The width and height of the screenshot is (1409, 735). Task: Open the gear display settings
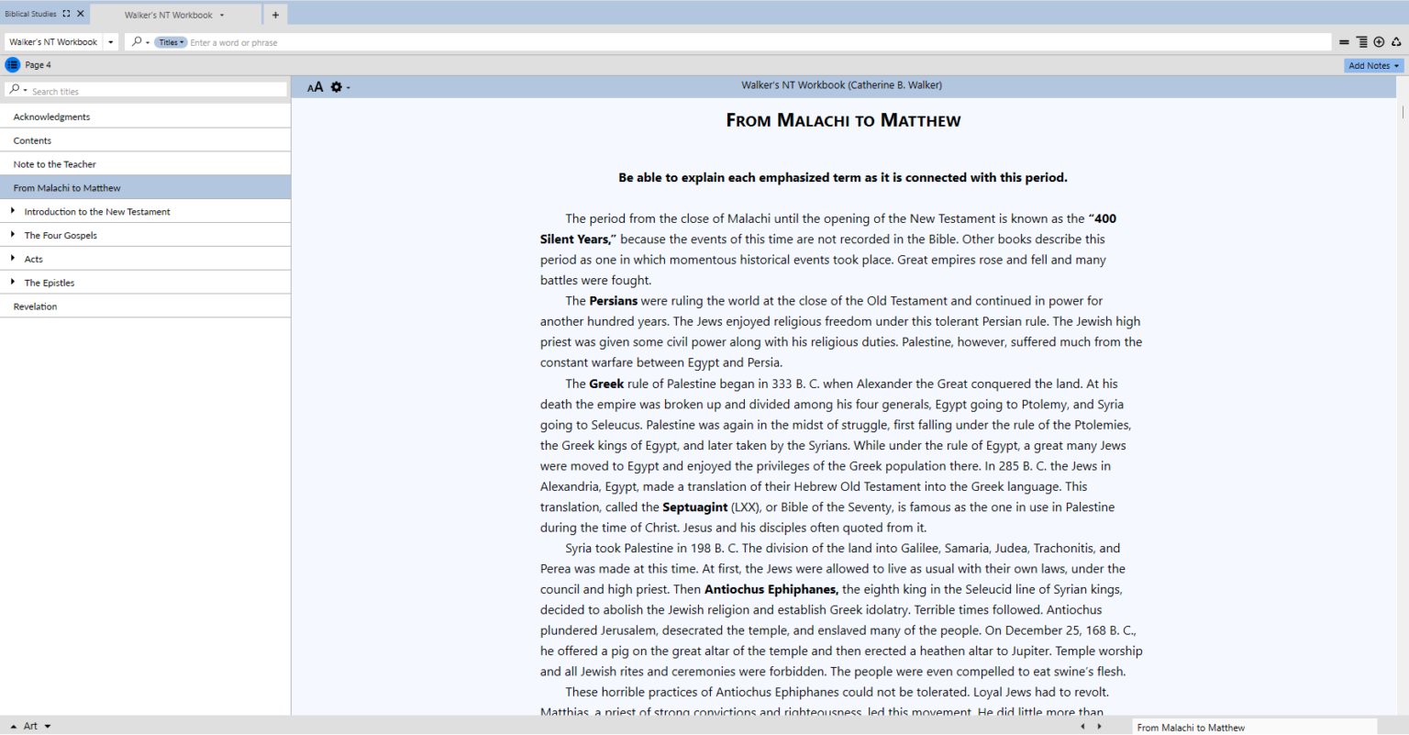337,87
